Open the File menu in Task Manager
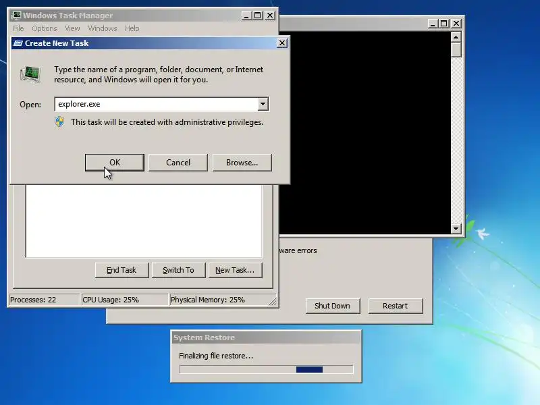The width and height of the screenshot is (540, 405). [x=18, y=28]
